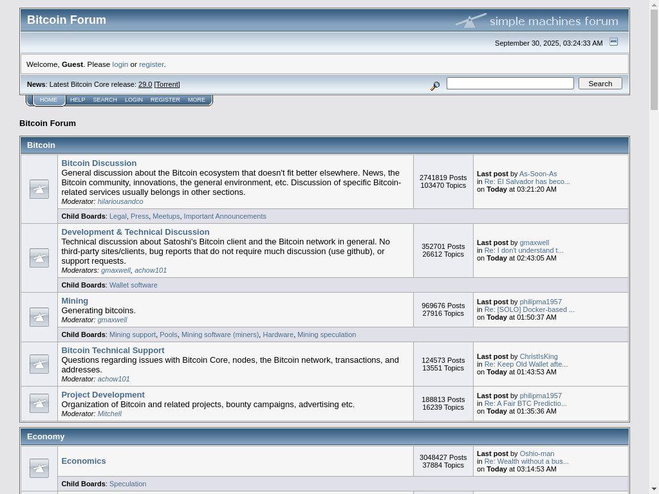This screenshot has width=659, height=494.
Task: Click the Simple Machines Forum logo
Action: point(537,21)
